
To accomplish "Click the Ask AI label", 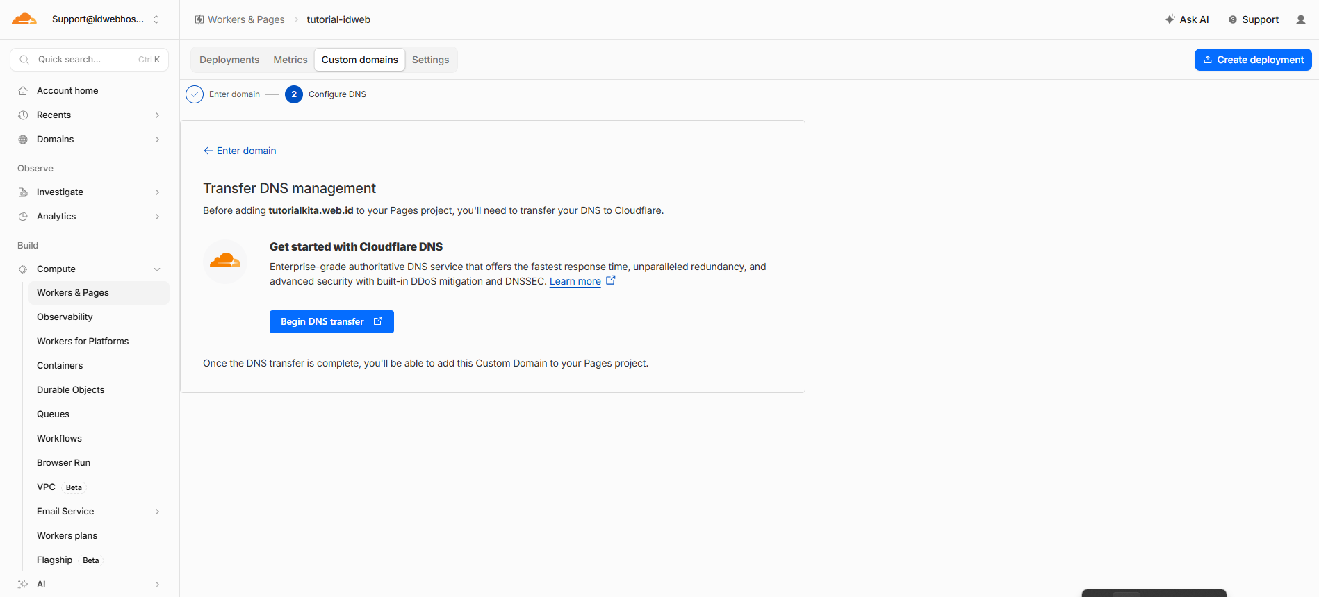I will 1195,19.
